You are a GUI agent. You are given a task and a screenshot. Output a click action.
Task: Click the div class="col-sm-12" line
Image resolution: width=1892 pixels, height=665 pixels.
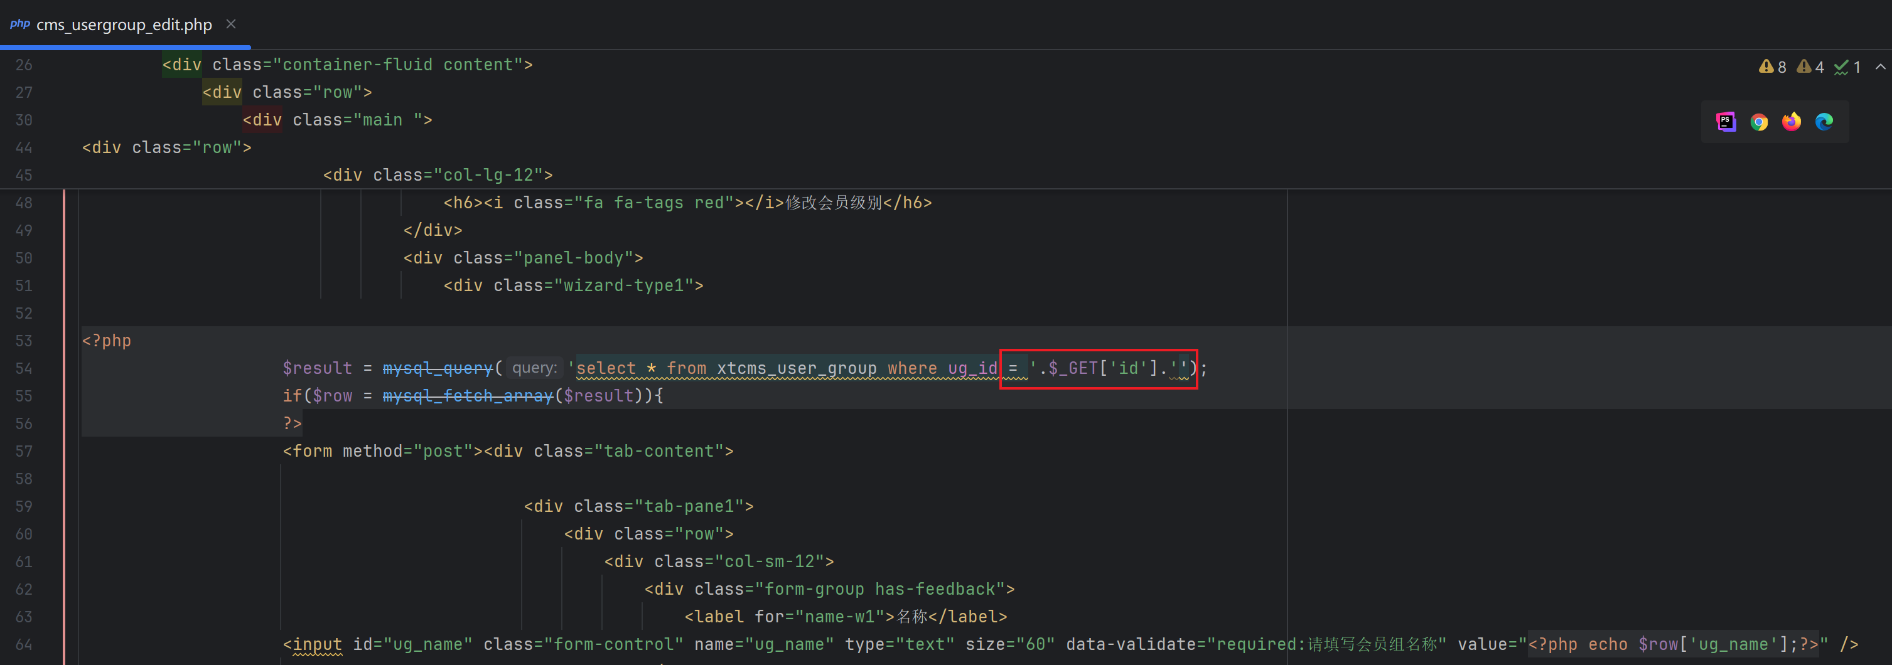coord(719,562)
